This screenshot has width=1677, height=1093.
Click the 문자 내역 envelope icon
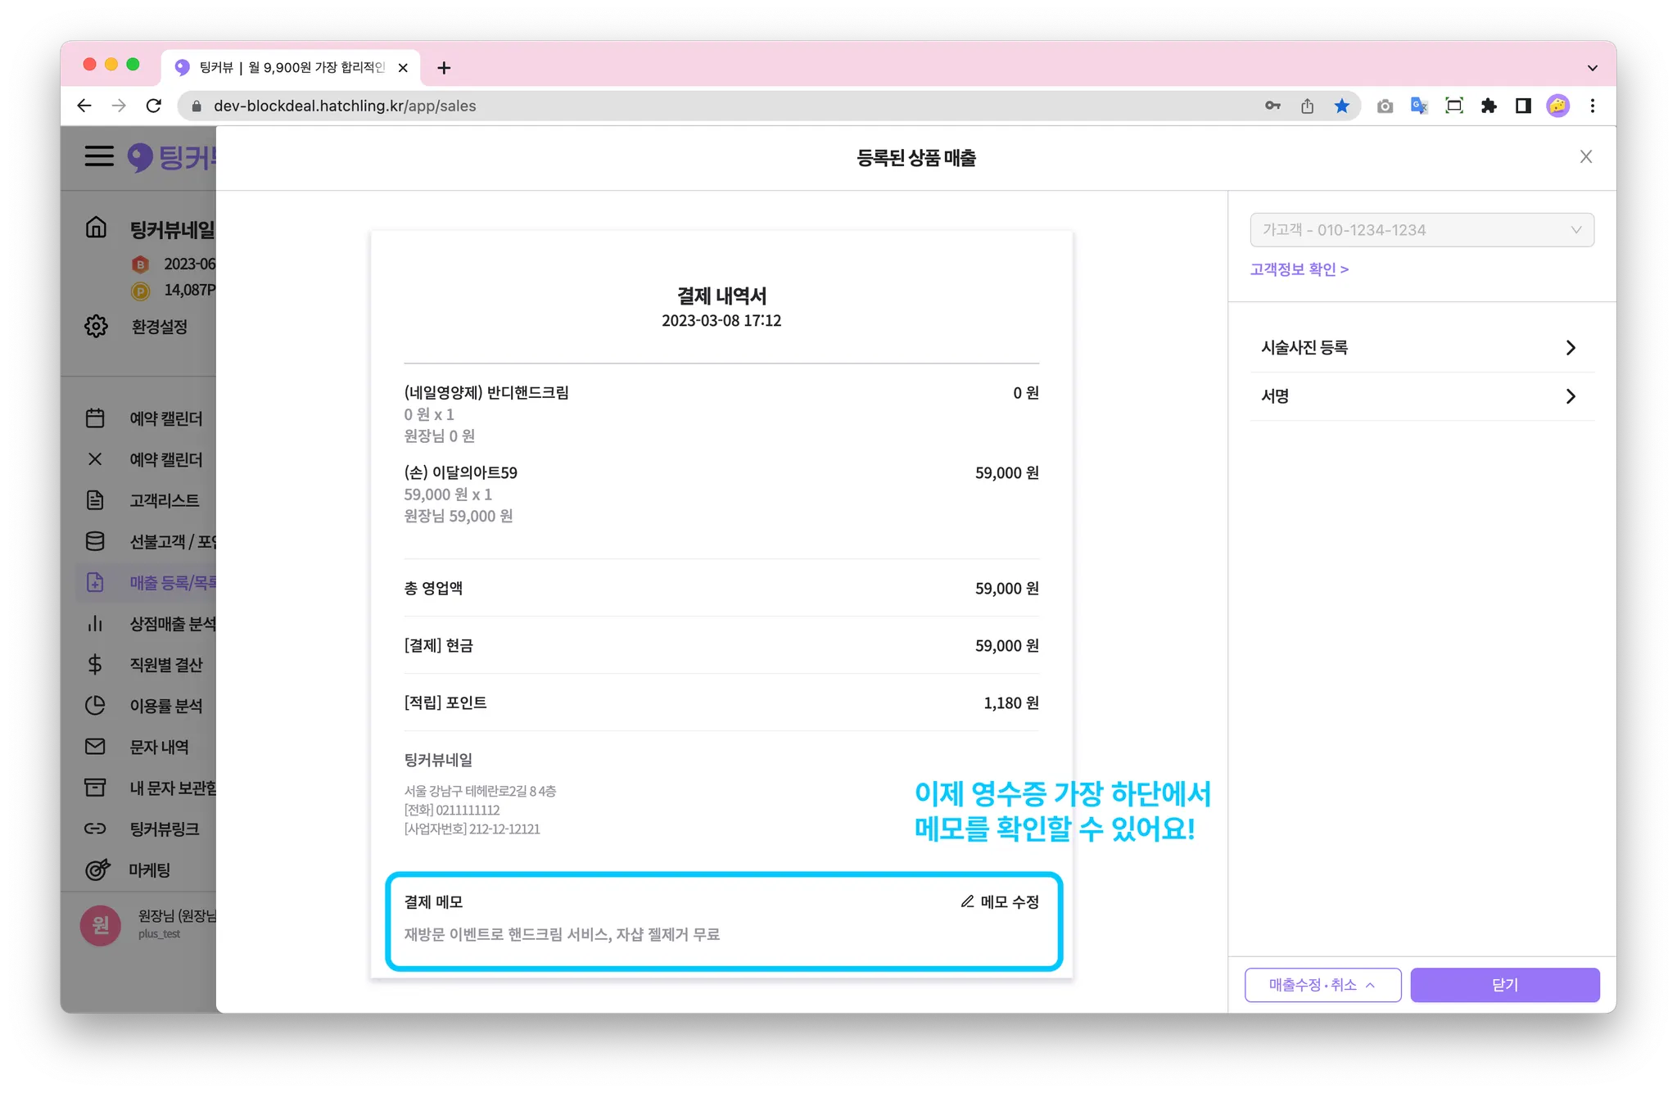[x=95, y=746]
